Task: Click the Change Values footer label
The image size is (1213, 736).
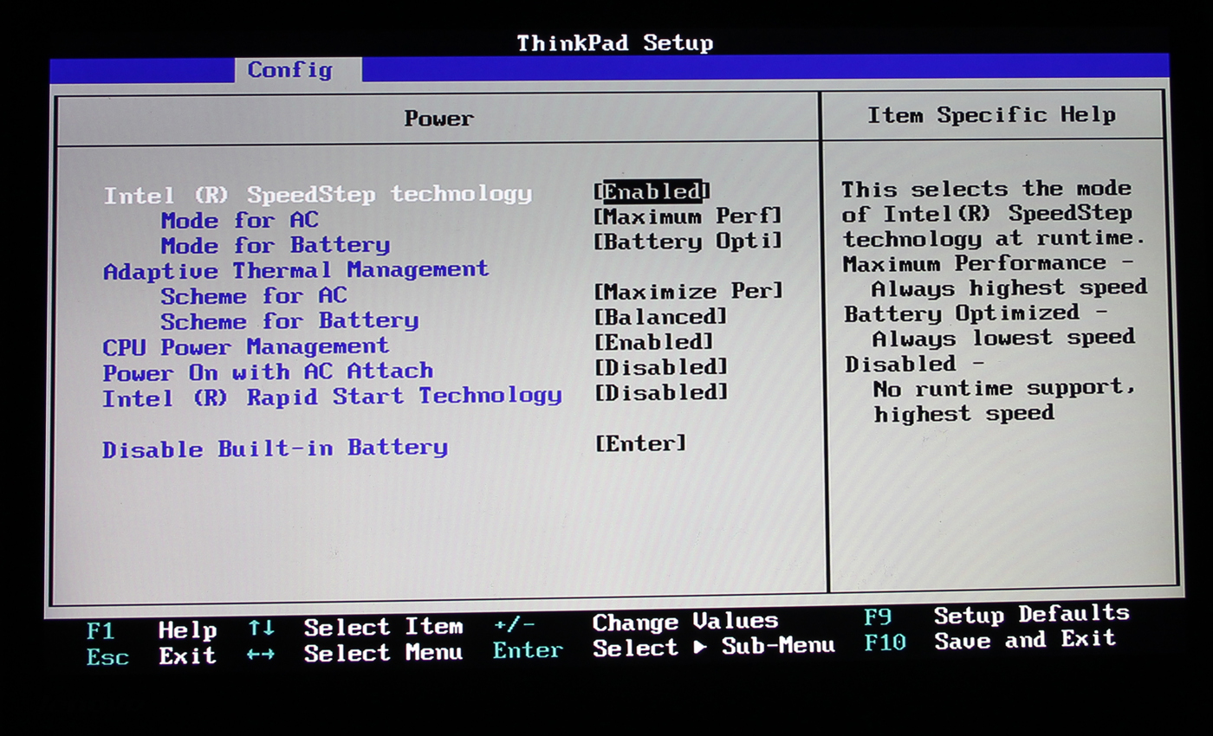Action: [685, 622]
